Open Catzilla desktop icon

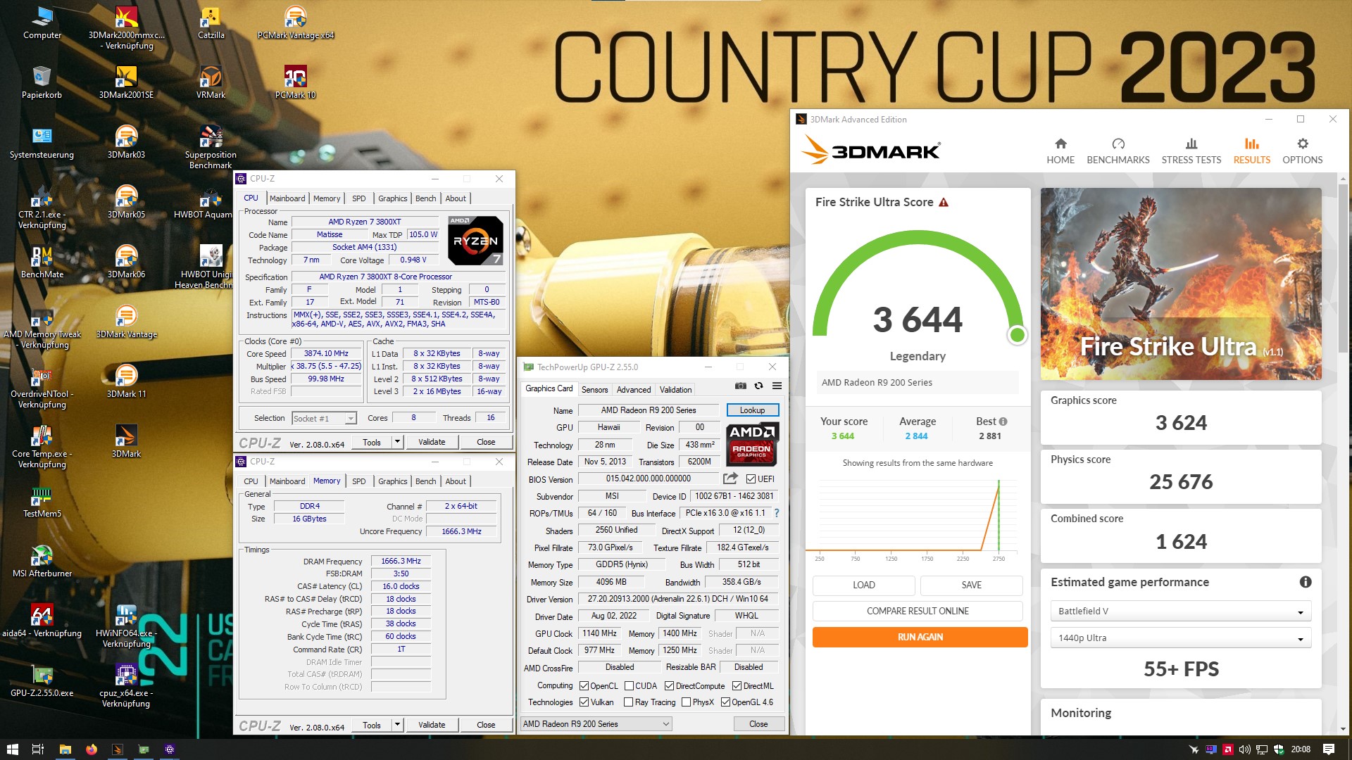point(211,23)
